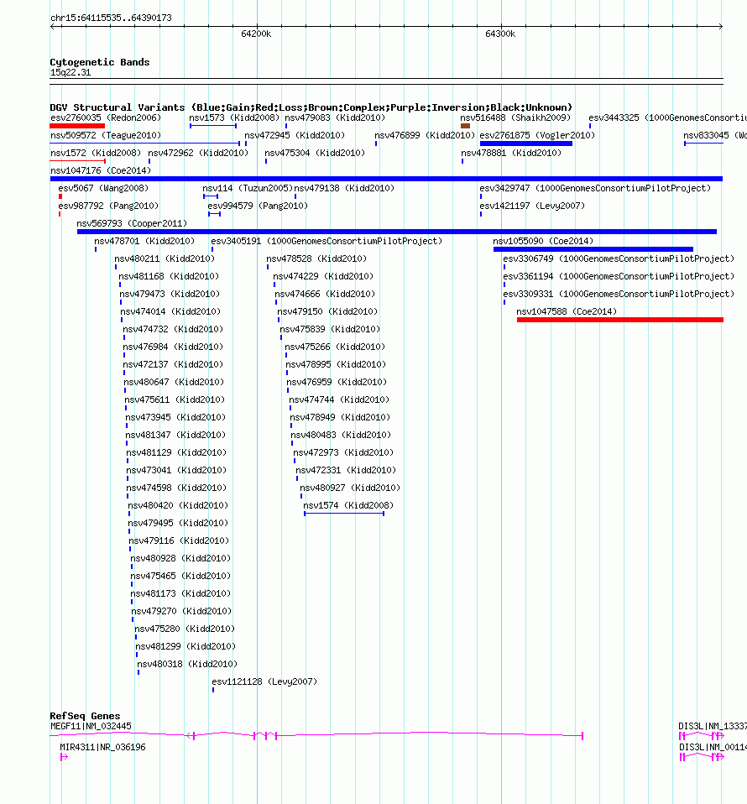Viewport: 747px width, 804px height.
Task: Click nsv1572 (Kidd2008) label
Action: (x=96, y=153)
